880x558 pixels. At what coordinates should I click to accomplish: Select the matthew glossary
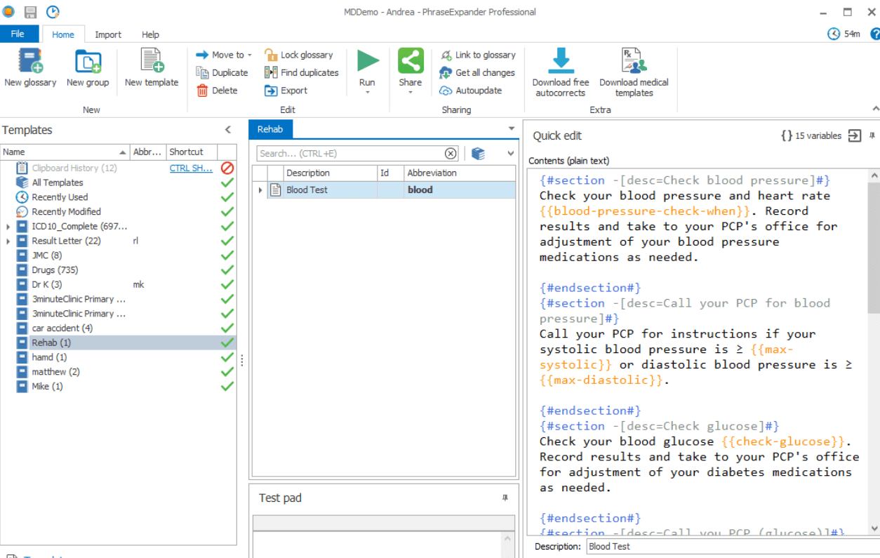55,372
